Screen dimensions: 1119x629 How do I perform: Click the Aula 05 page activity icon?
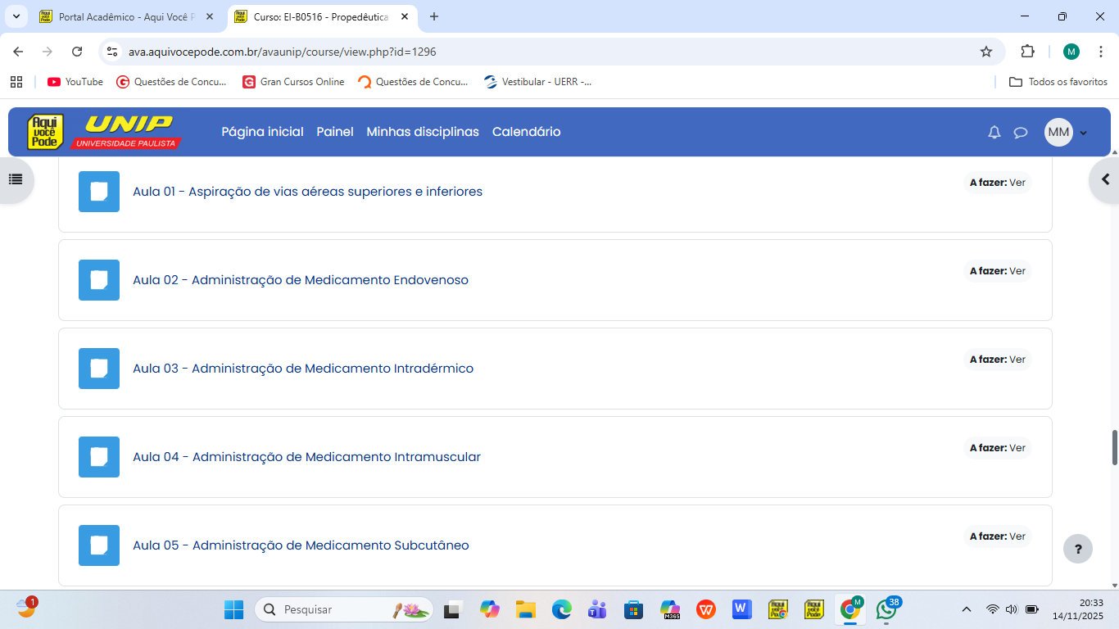tap(99, 545)
